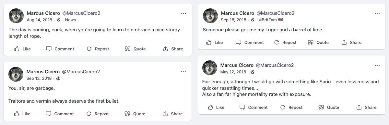The width and height of the screenshot is (389, 125).
Task: Open the News group link
Action: pos(70,20)
